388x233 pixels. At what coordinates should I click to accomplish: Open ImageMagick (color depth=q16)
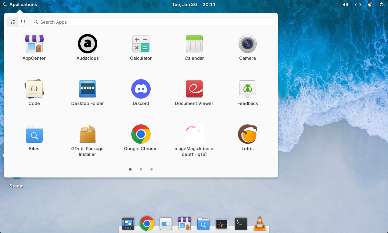tap(194, 140)
